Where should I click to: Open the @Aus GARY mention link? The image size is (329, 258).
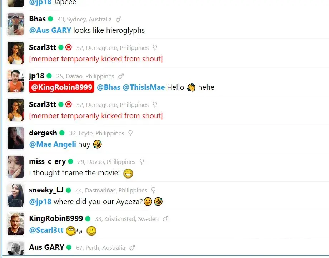coord(50,30)
